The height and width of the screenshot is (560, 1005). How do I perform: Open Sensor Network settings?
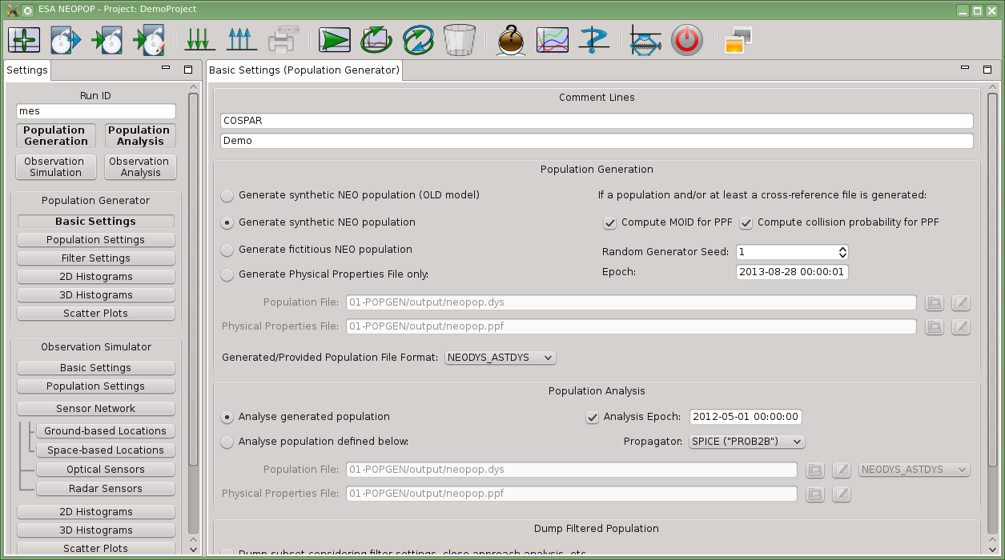coord(96,409)
